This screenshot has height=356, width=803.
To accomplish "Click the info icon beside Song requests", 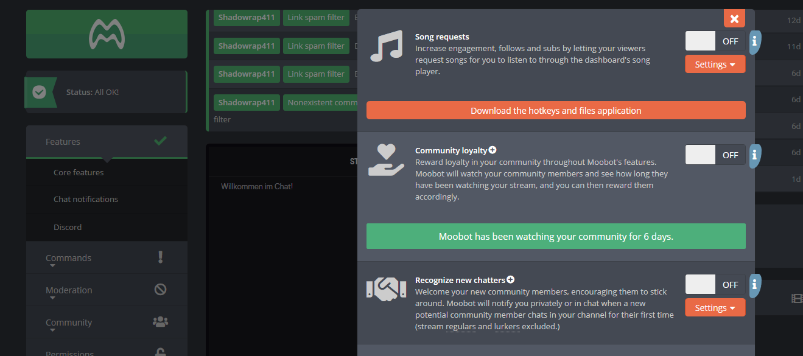I will tap(755, 41).
